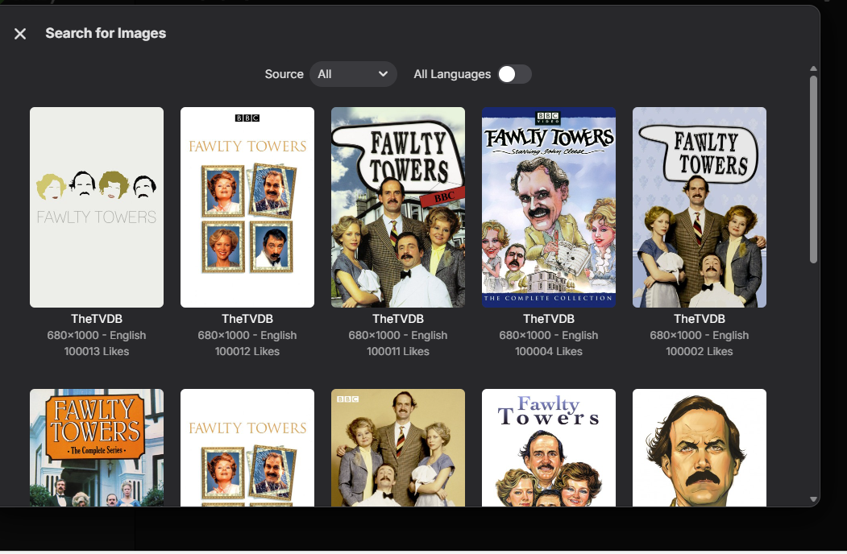The image size is (847, 554).
Task: Open the Source dropdown set to All
Action: (353, 74)
